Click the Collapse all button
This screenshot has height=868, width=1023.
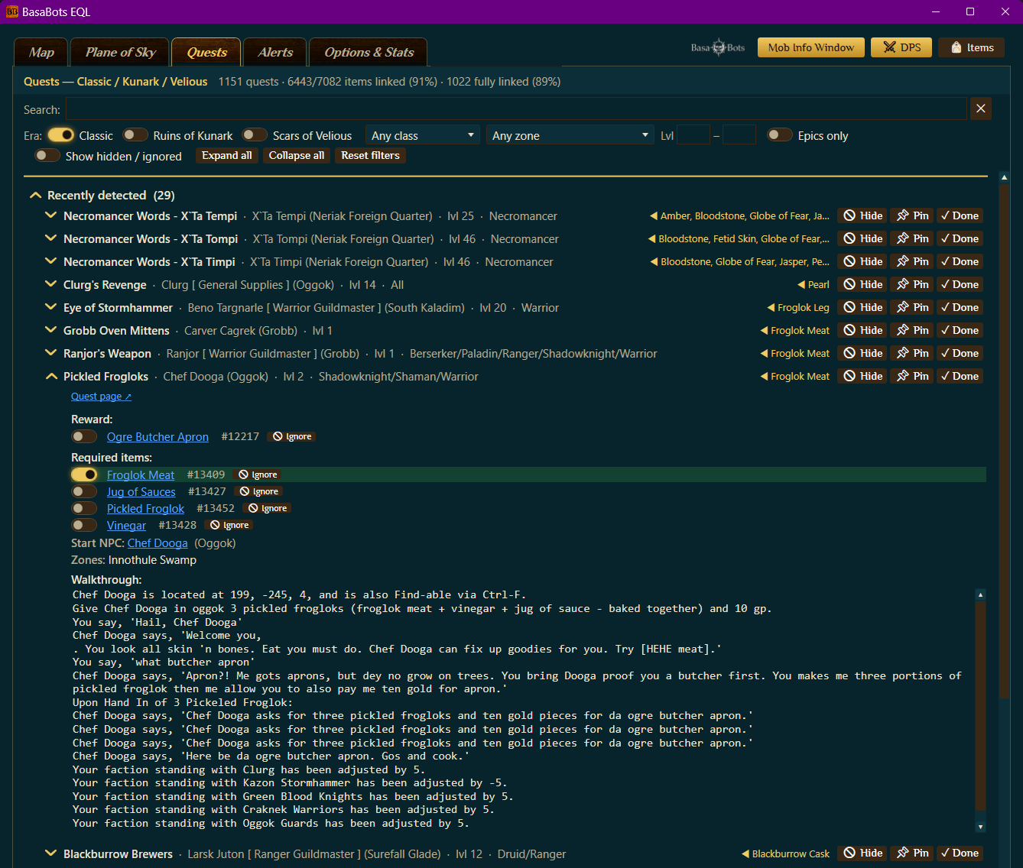coord(297,155)
